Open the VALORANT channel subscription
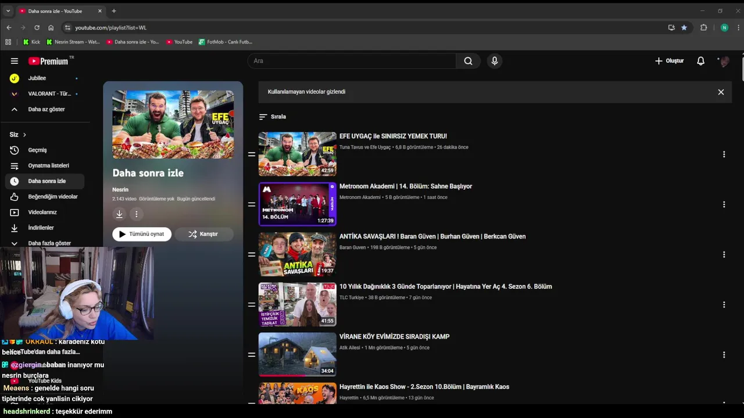Image resolution: width=744 pixels, height=418 pixels. tap(45, 93)
